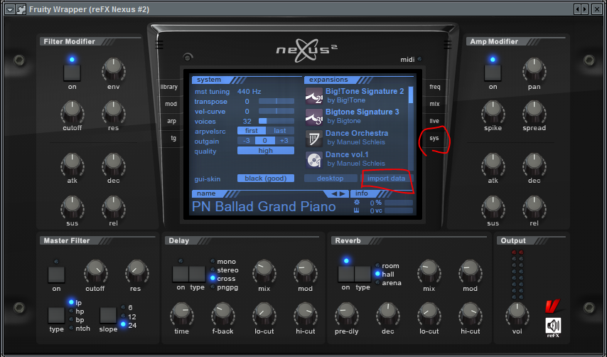Click the title bar previous preset arrow
Image resolution: width=607 pixels, height=357 pixels.
coord(578,9)
